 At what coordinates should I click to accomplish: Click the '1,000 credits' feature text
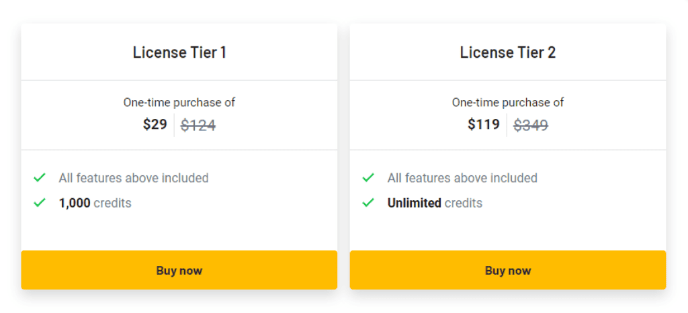95,203
